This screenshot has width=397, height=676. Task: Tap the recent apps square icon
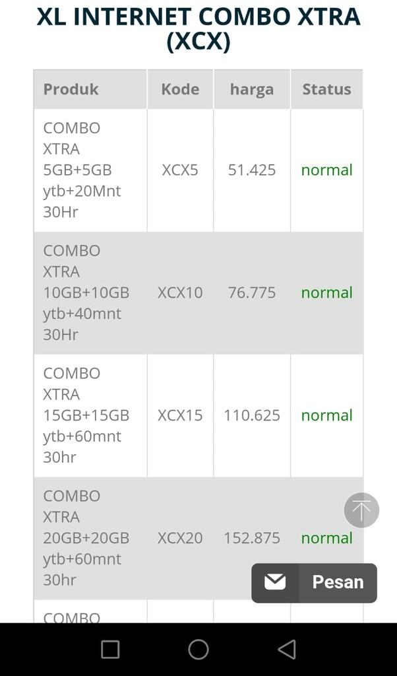(110, 650)
